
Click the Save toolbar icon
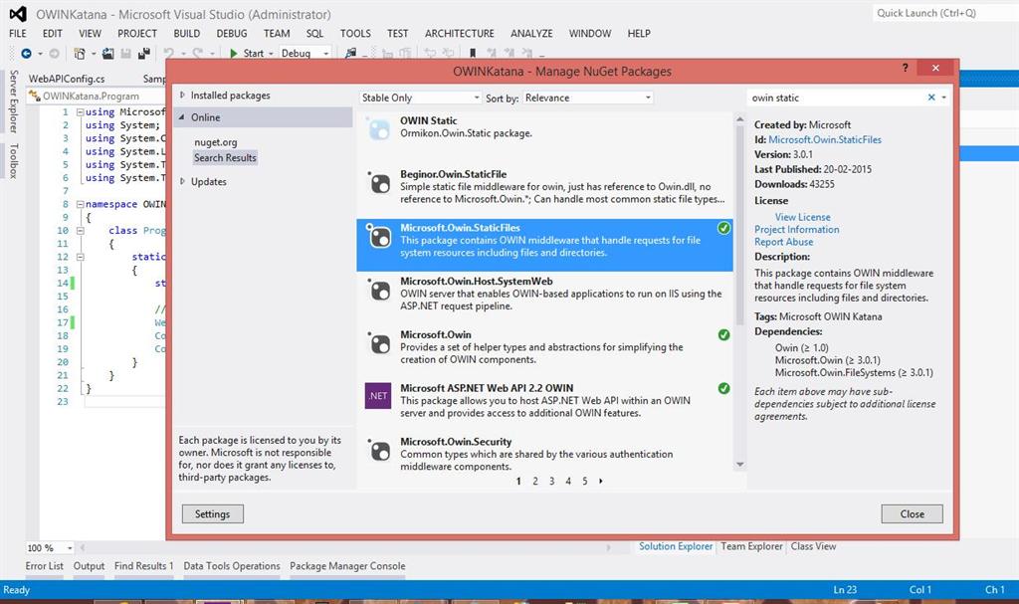pos(126,54)
